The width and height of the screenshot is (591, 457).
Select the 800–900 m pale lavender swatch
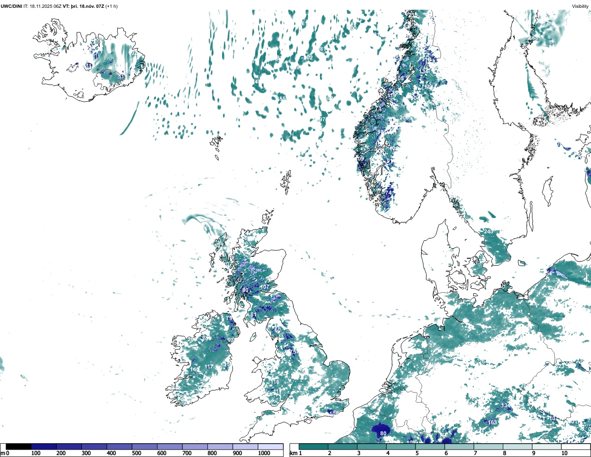pos(220,446)
